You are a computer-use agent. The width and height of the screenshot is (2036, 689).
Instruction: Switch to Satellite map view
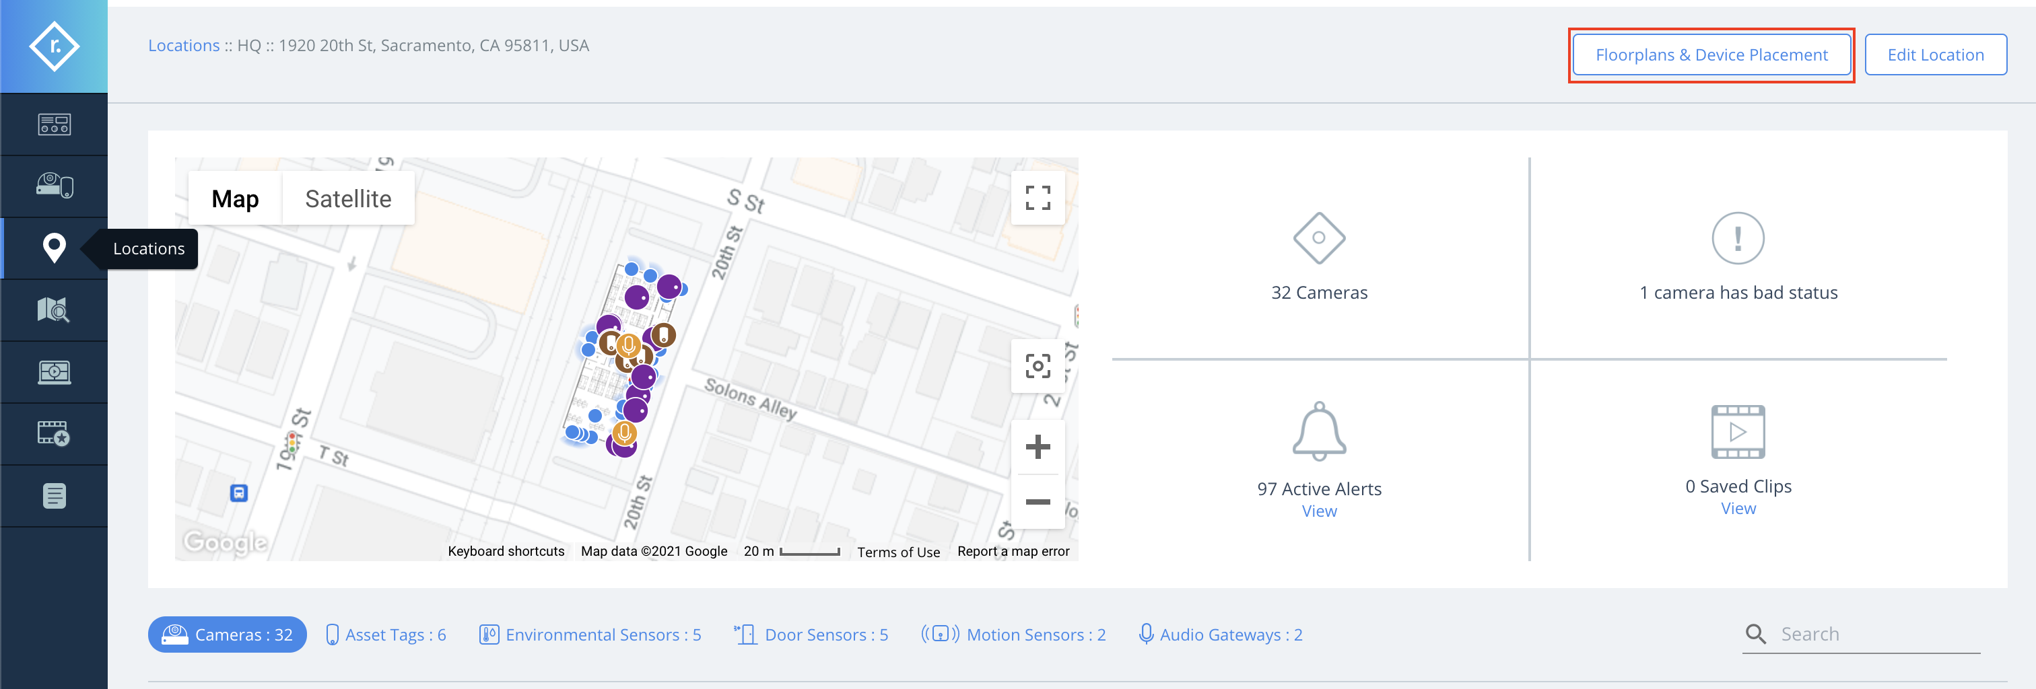[349, 198]
